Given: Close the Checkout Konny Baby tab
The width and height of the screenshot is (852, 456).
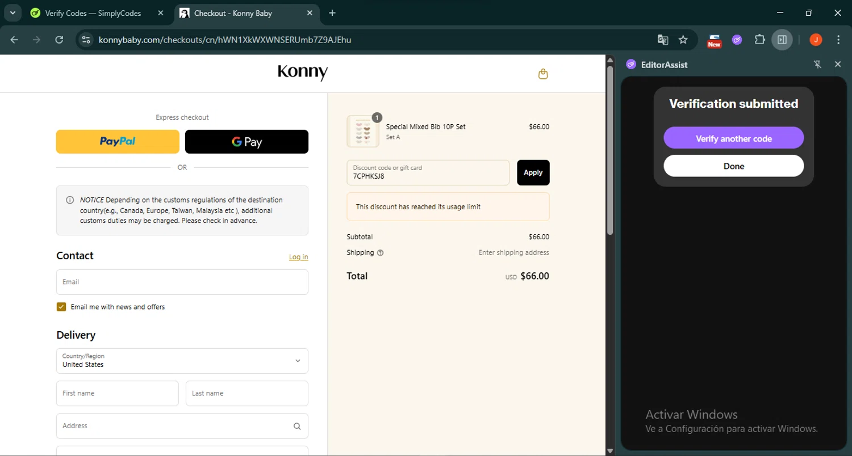Looking at the screenshot, I should (310, 13).
